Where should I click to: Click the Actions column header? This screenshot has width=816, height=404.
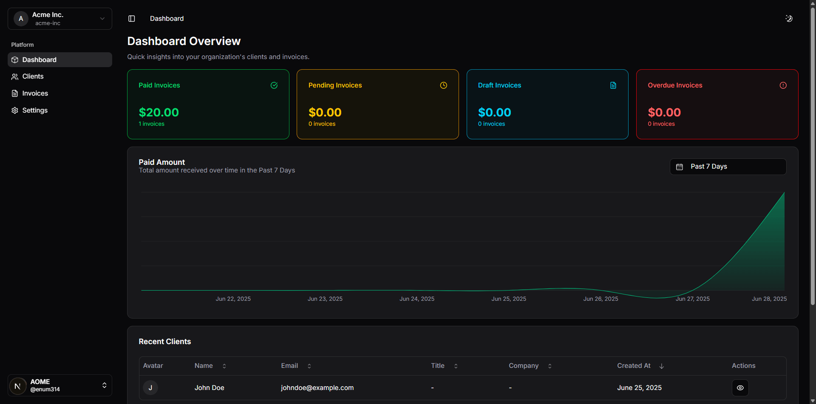(x=743, y=366)
